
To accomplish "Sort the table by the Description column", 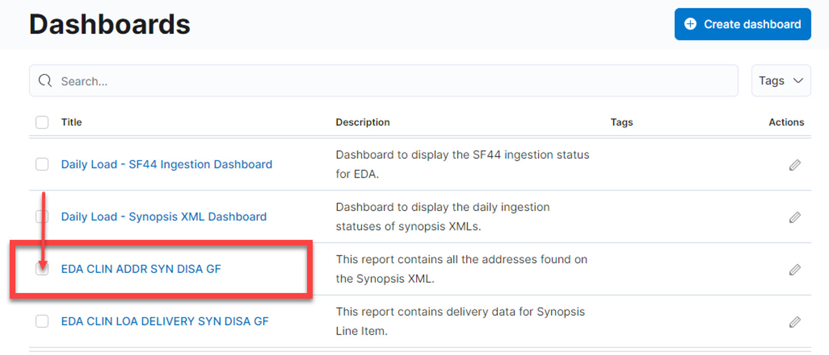I will (362, 122).
